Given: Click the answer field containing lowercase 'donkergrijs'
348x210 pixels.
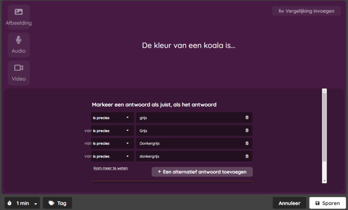Looking at the screenshot, I should click(194, 156).
